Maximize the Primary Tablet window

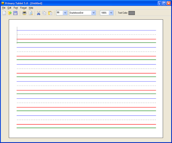click(164, 3)
